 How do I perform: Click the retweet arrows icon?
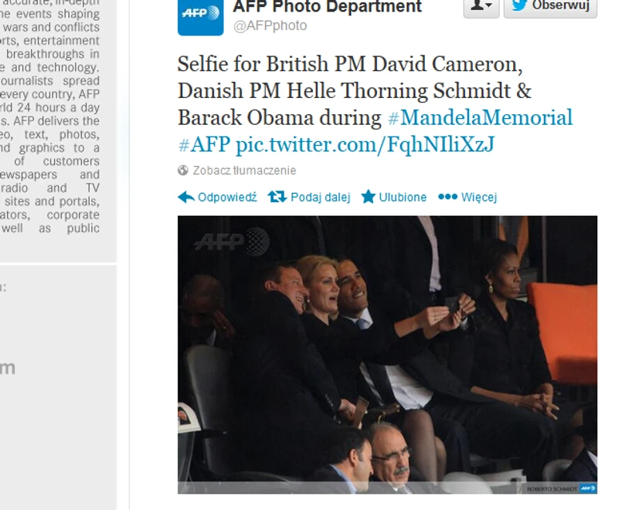277,197
